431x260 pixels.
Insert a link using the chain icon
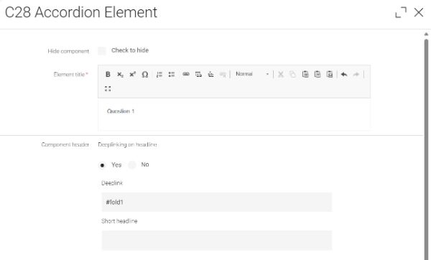(186, 74)
